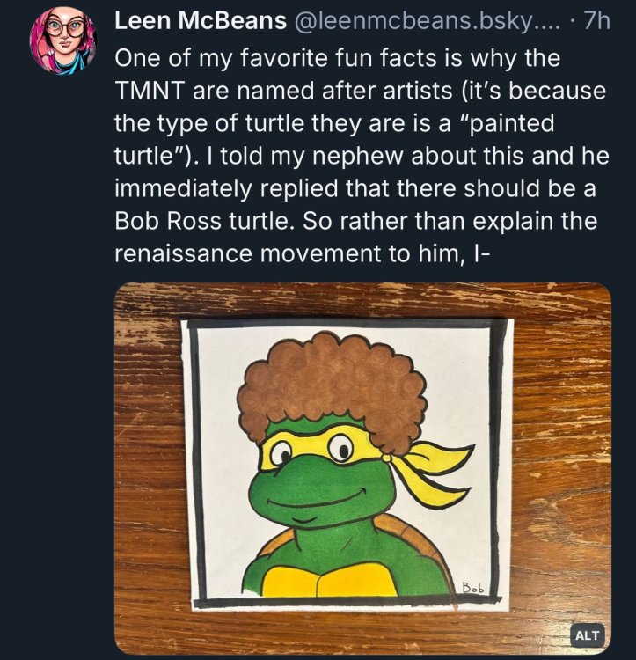Click the ALT badge on image

pos(587,634)
